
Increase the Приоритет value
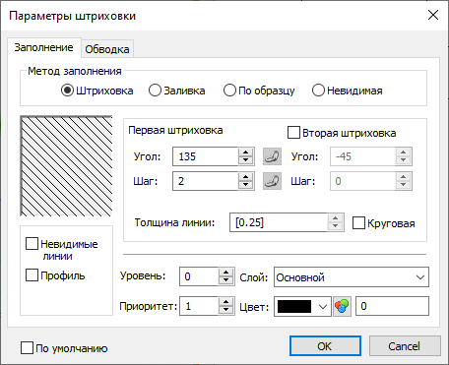225,302
